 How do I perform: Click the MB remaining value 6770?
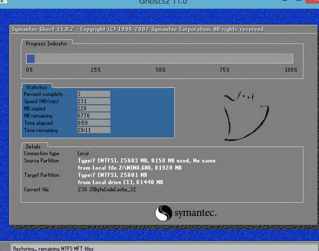click(94, 116)
